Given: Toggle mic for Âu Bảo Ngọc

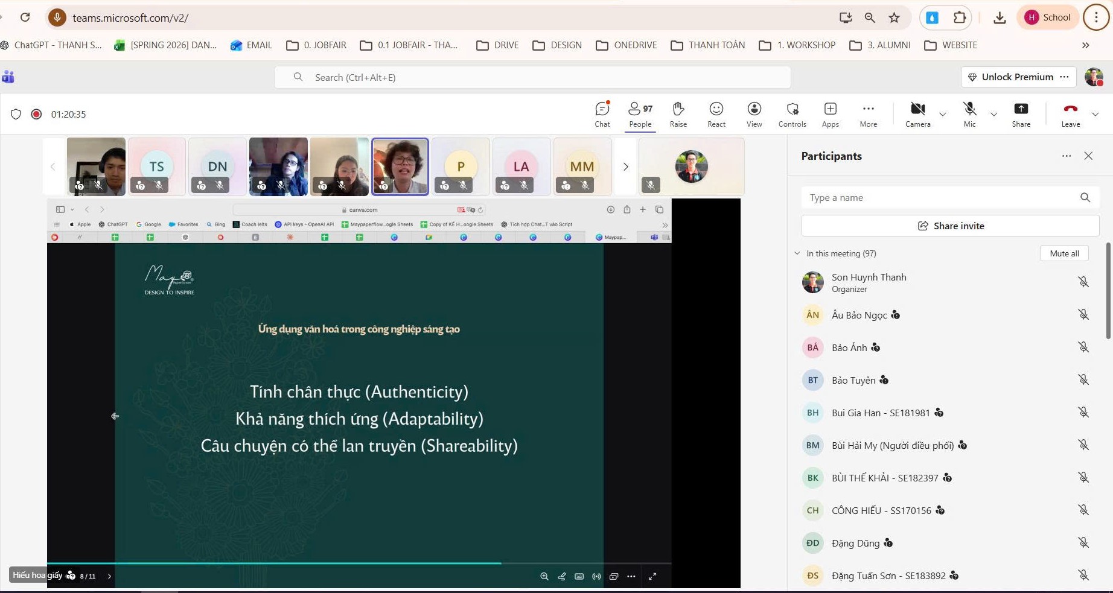Looking at the screenshot, I should pyautogui.click(x=1083, y=315).
